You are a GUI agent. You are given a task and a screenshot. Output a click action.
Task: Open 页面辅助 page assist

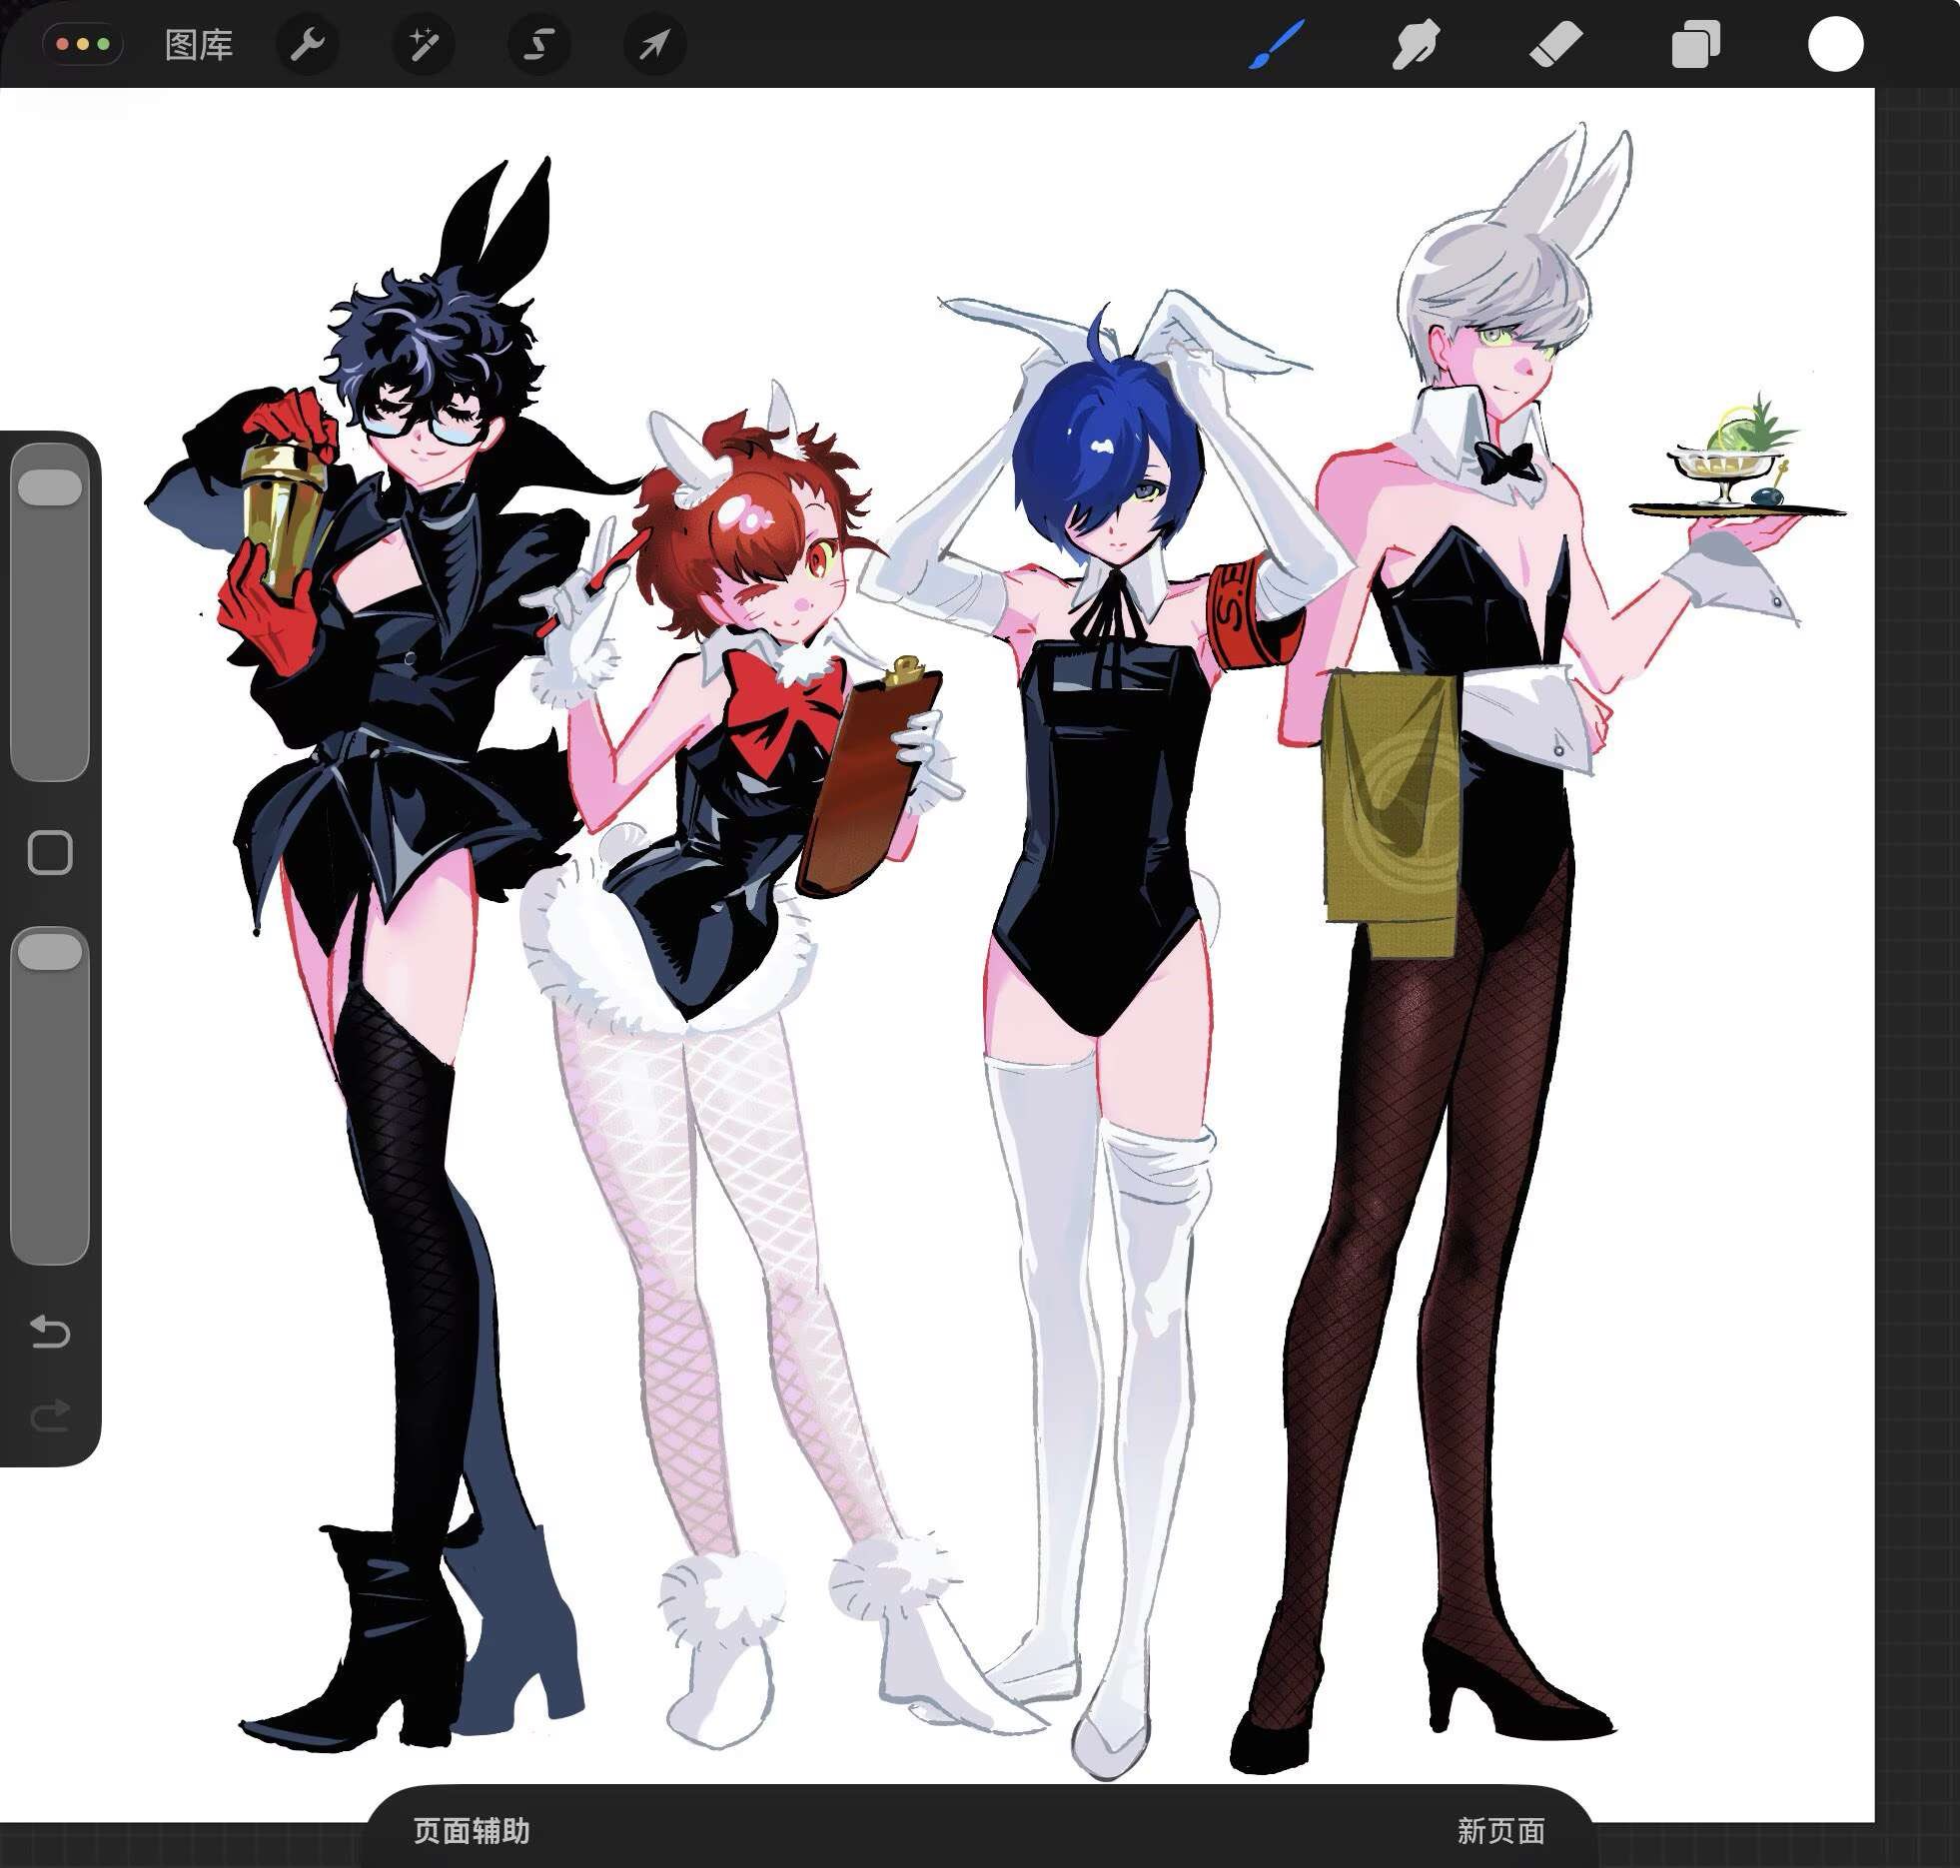pyautogui.click(x=472, y=1830)
